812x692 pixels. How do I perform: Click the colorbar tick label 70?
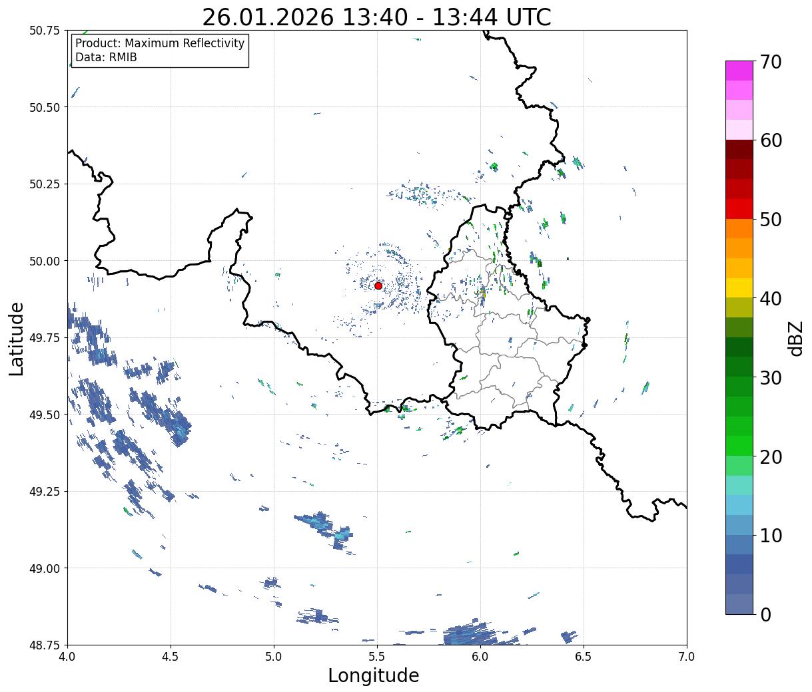[770, 62]
